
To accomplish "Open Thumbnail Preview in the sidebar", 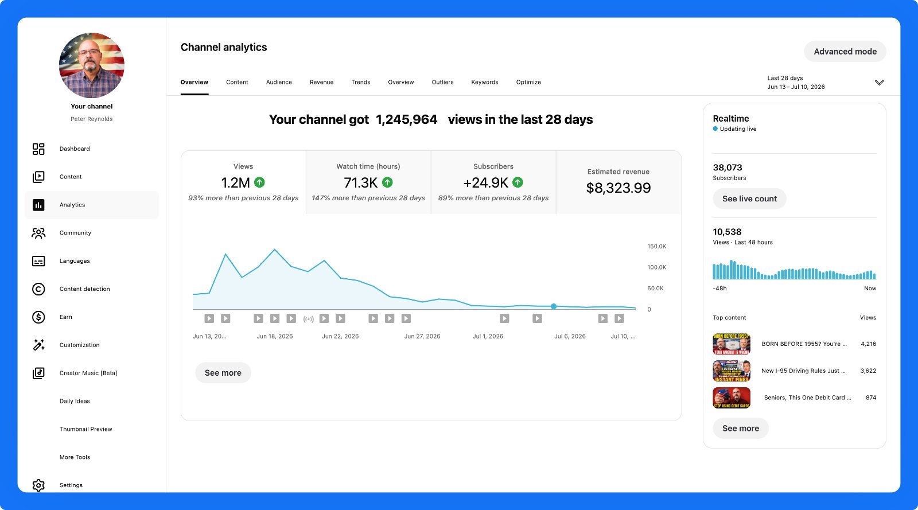I will coord(86,429).
